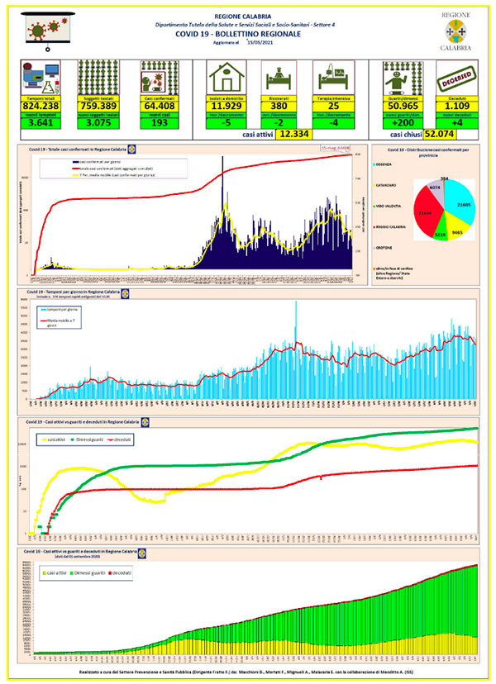The image size is (496, 684).
Task: Click the Ricoverati hospital bed icon
Action: pos(279,78)
